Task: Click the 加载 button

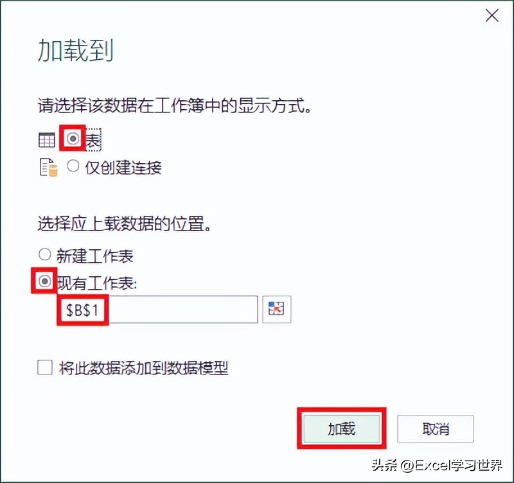Action: tap(342, 428)
